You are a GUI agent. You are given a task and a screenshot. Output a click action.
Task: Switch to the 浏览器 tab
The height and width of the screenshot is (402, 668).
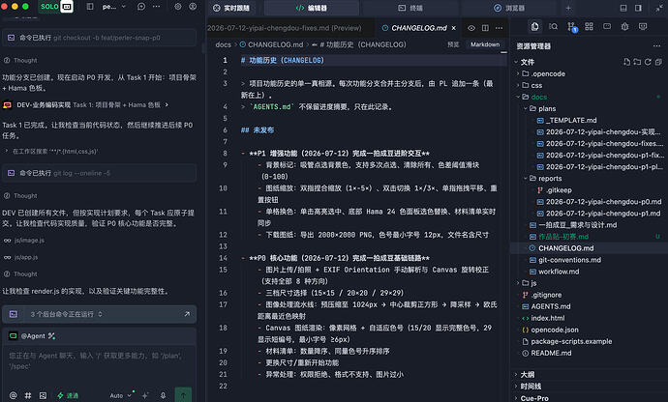(509, 8)
